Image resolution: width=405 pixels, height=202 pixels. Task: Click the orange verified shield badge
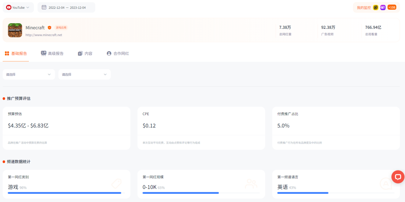[49, 28]
